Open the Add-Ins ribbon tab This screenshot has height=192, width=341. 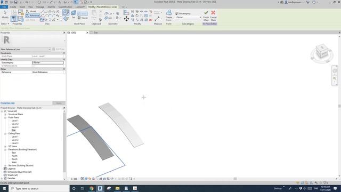(51, 7)
